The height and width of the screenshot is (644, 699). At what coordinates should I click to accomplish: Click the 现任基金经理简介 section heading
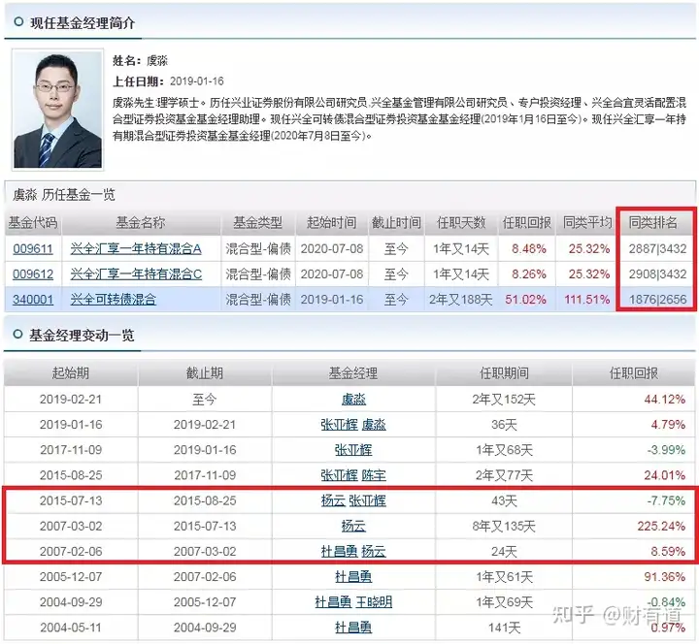point(83,22)
